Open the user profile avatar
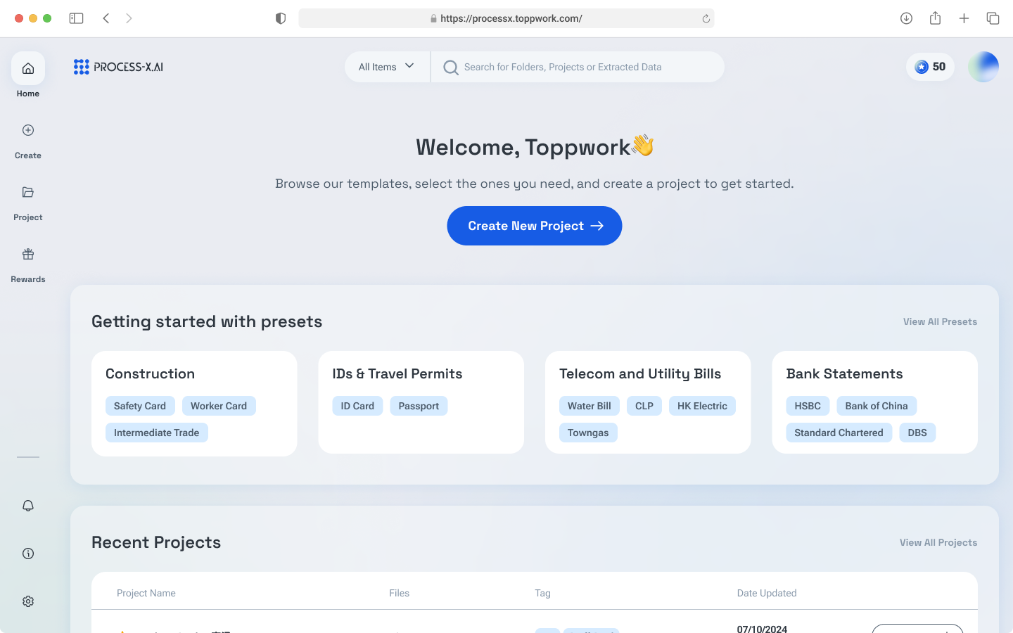 983,67
